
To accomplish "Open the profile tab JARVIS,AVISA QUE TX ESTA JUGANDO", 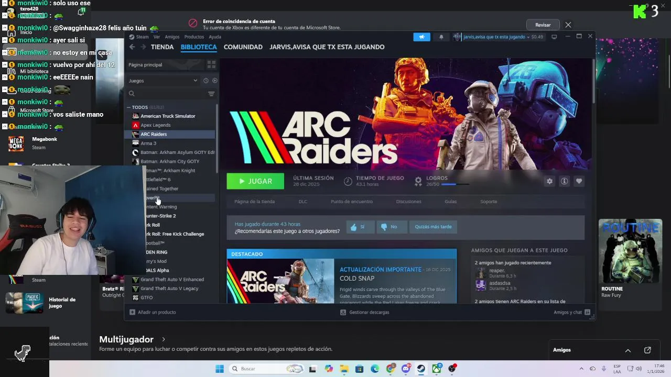I will coord(327,47).
